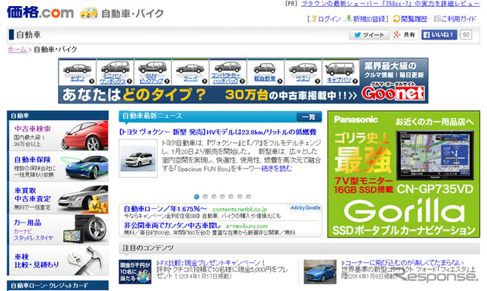Image resolution: width=487 pixels, height=291 pixels.
Task: Click あなたはどのタイプ? banner text
Action: tap(134, 95)
